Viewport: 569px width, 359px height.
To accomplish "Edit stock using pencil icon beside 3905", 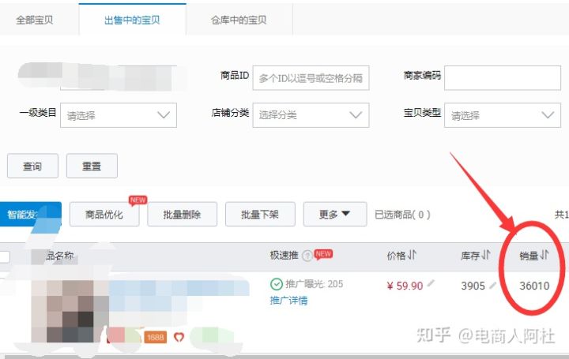I will (492, 286).
